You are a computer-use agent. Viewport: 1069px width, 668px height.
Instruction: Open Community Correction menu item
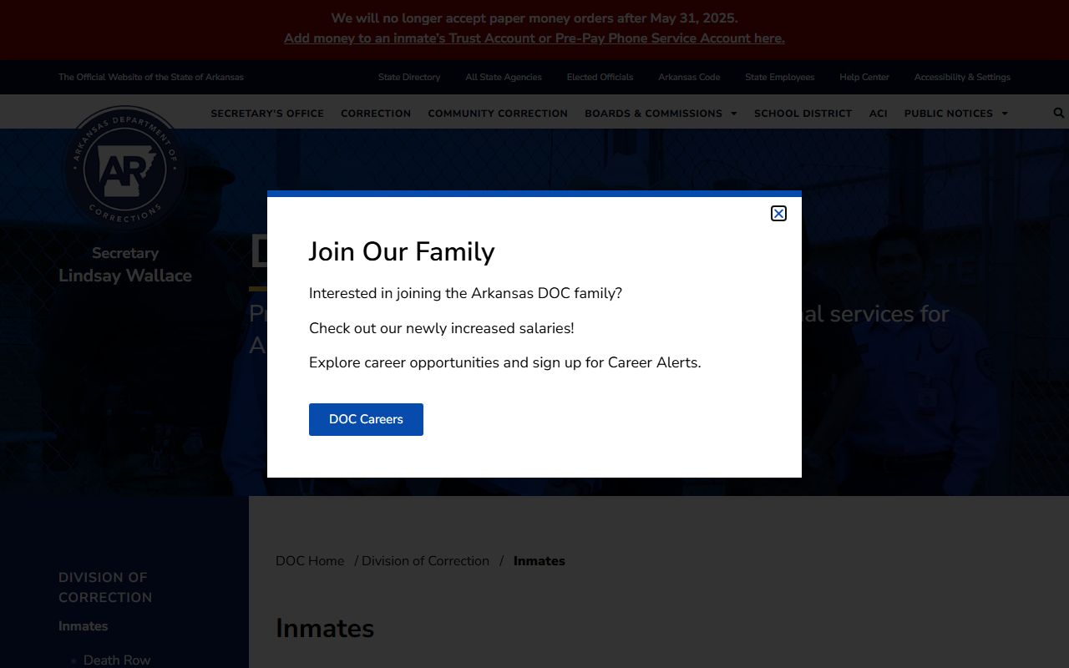click(498, 114)
